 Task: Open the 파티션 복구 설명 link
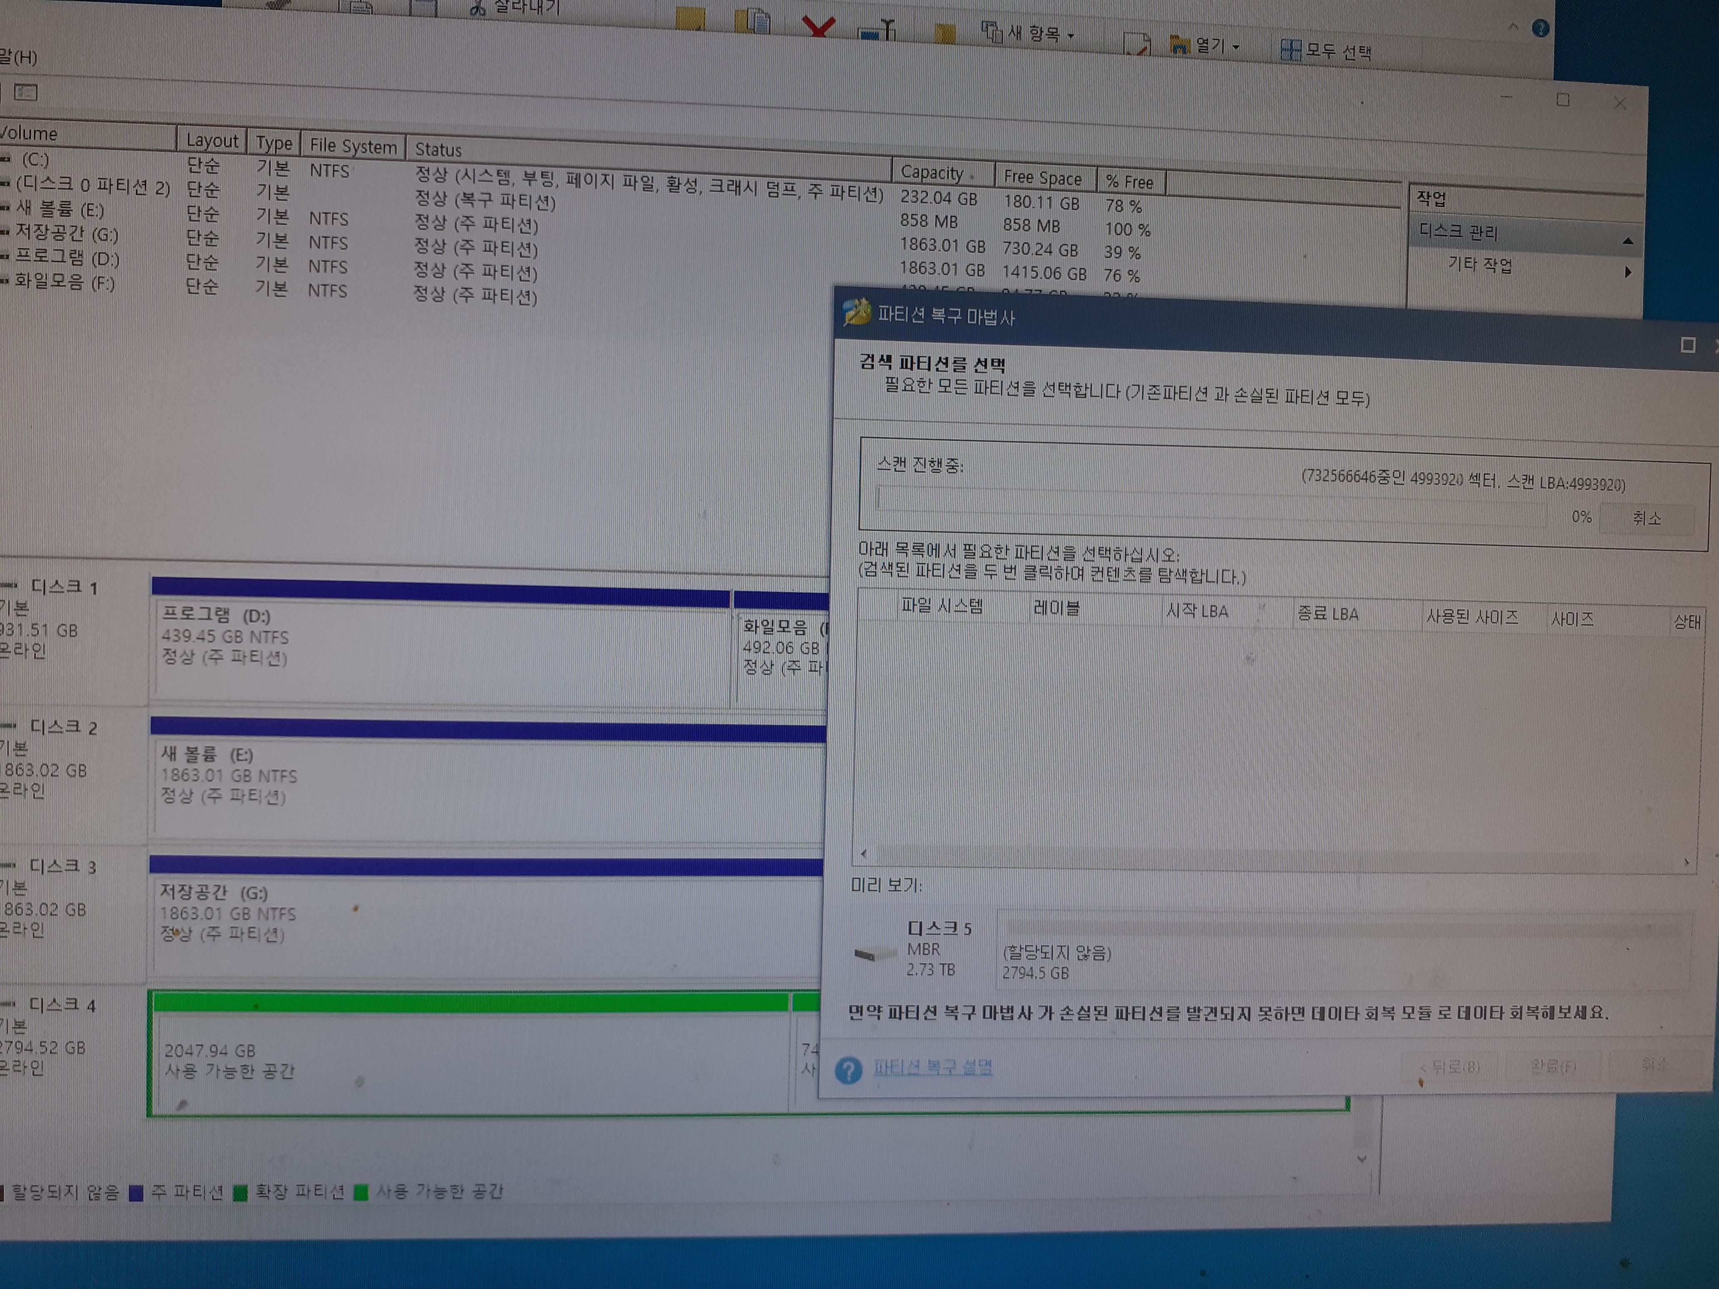(932, 1067)
